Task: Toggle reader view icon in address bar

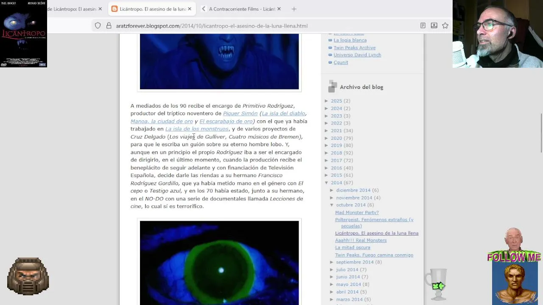Action: point(423,25)
